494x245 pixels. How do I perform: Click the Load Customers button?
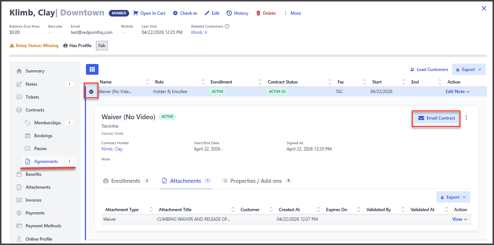click(x=429, y=70)
